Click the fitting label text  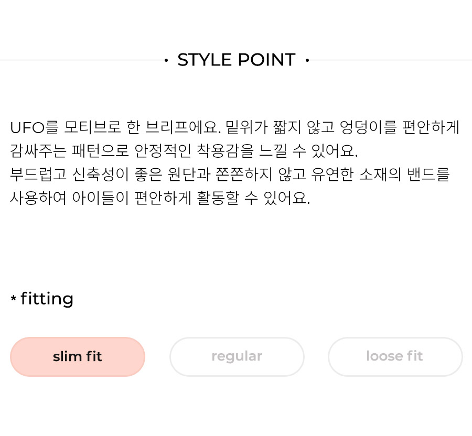(x=47, y=299)
